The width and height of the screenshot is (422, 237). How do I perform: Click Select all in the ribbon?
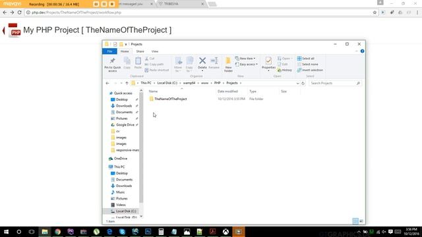[x=306, y=59]
